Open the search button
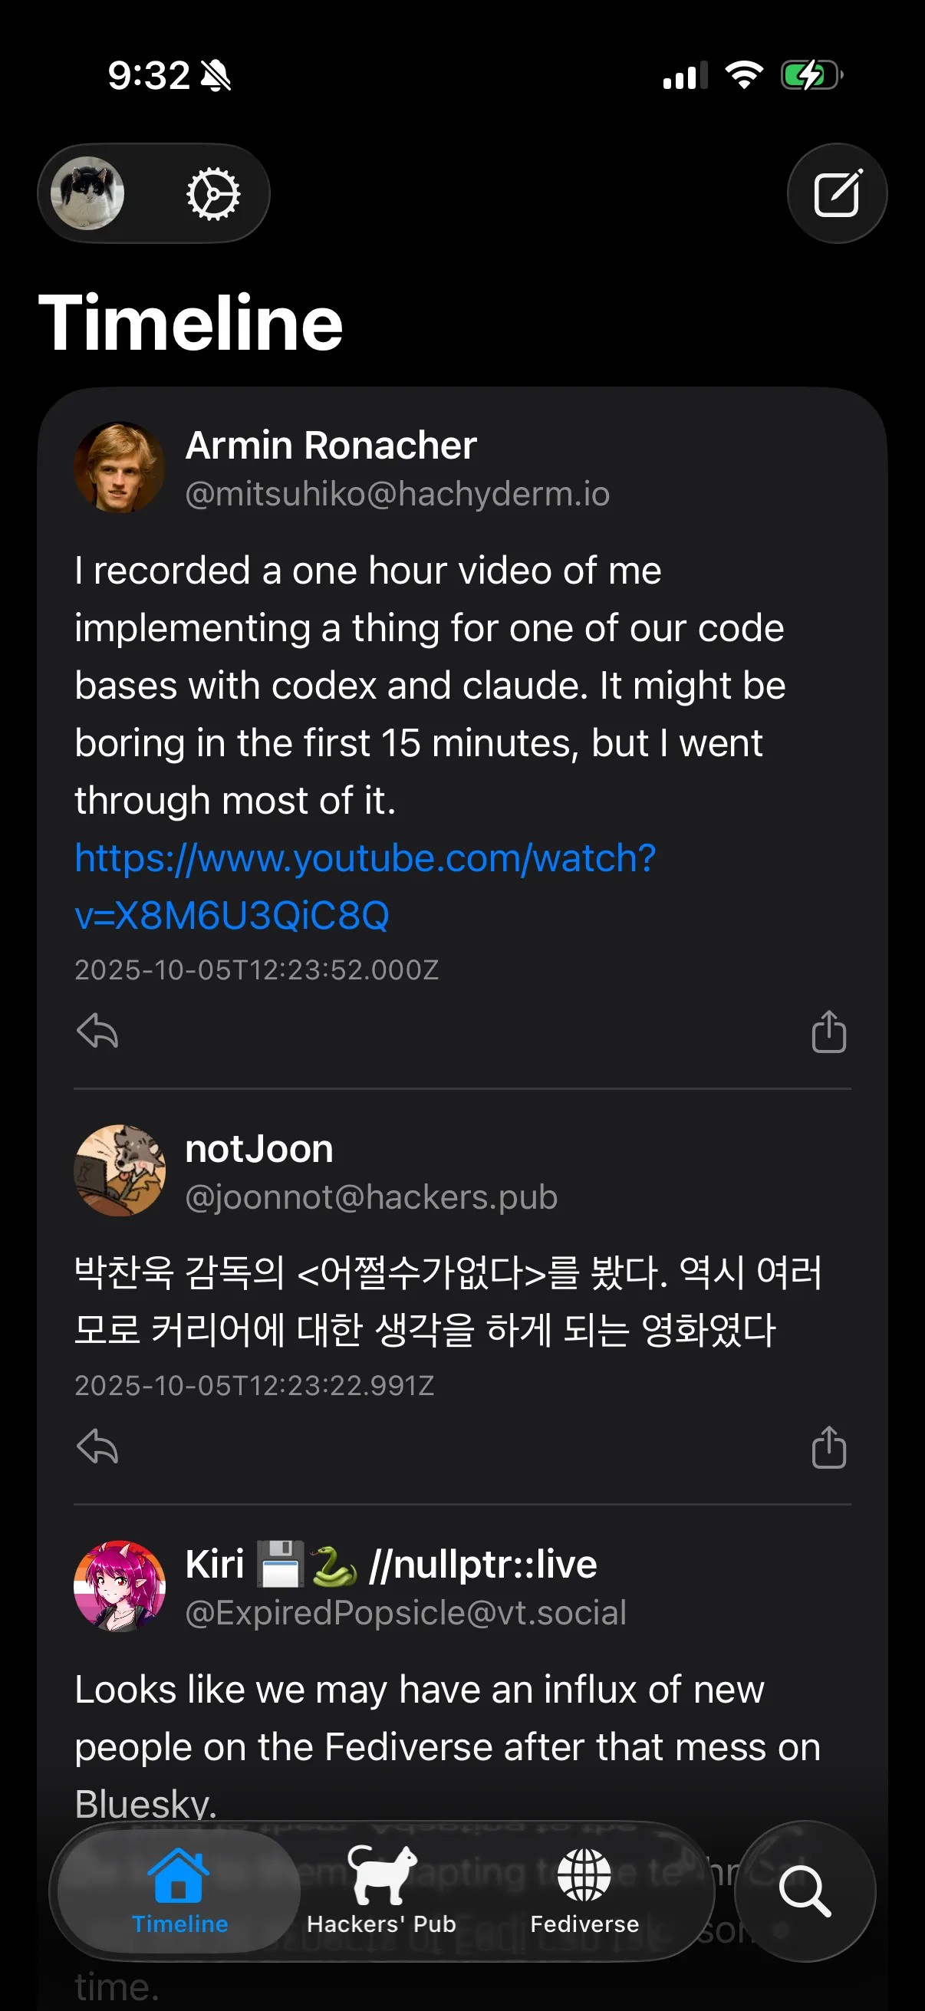 (x=804, y=1891)
